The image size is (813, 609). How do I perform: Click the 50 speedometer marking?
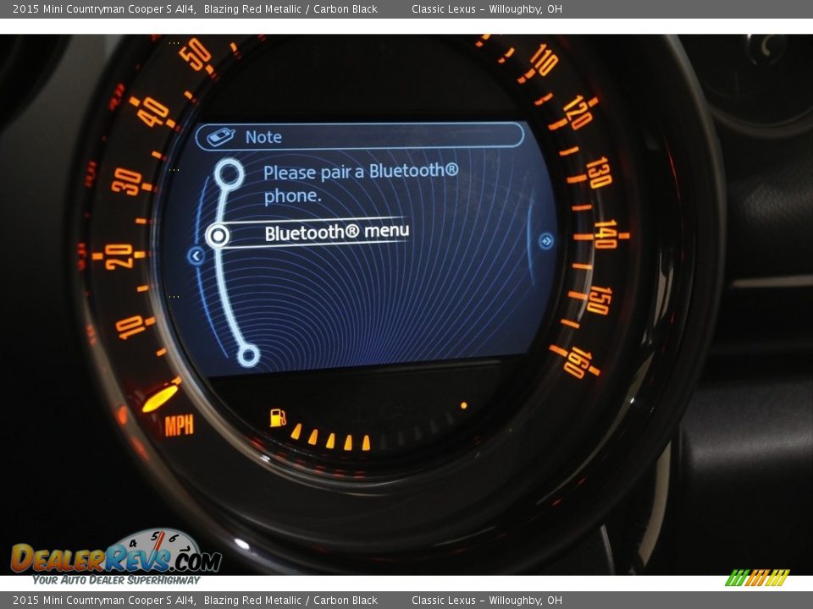[196, 54]
